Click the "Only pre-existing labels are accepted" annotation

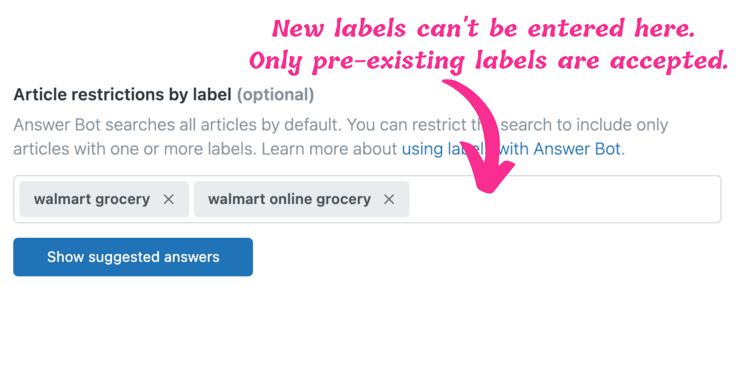coord(489,61)
